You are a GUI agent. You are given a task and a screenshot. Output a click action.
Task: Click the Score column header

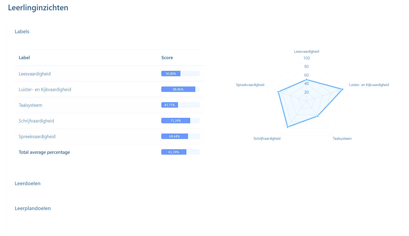point(167,58)
